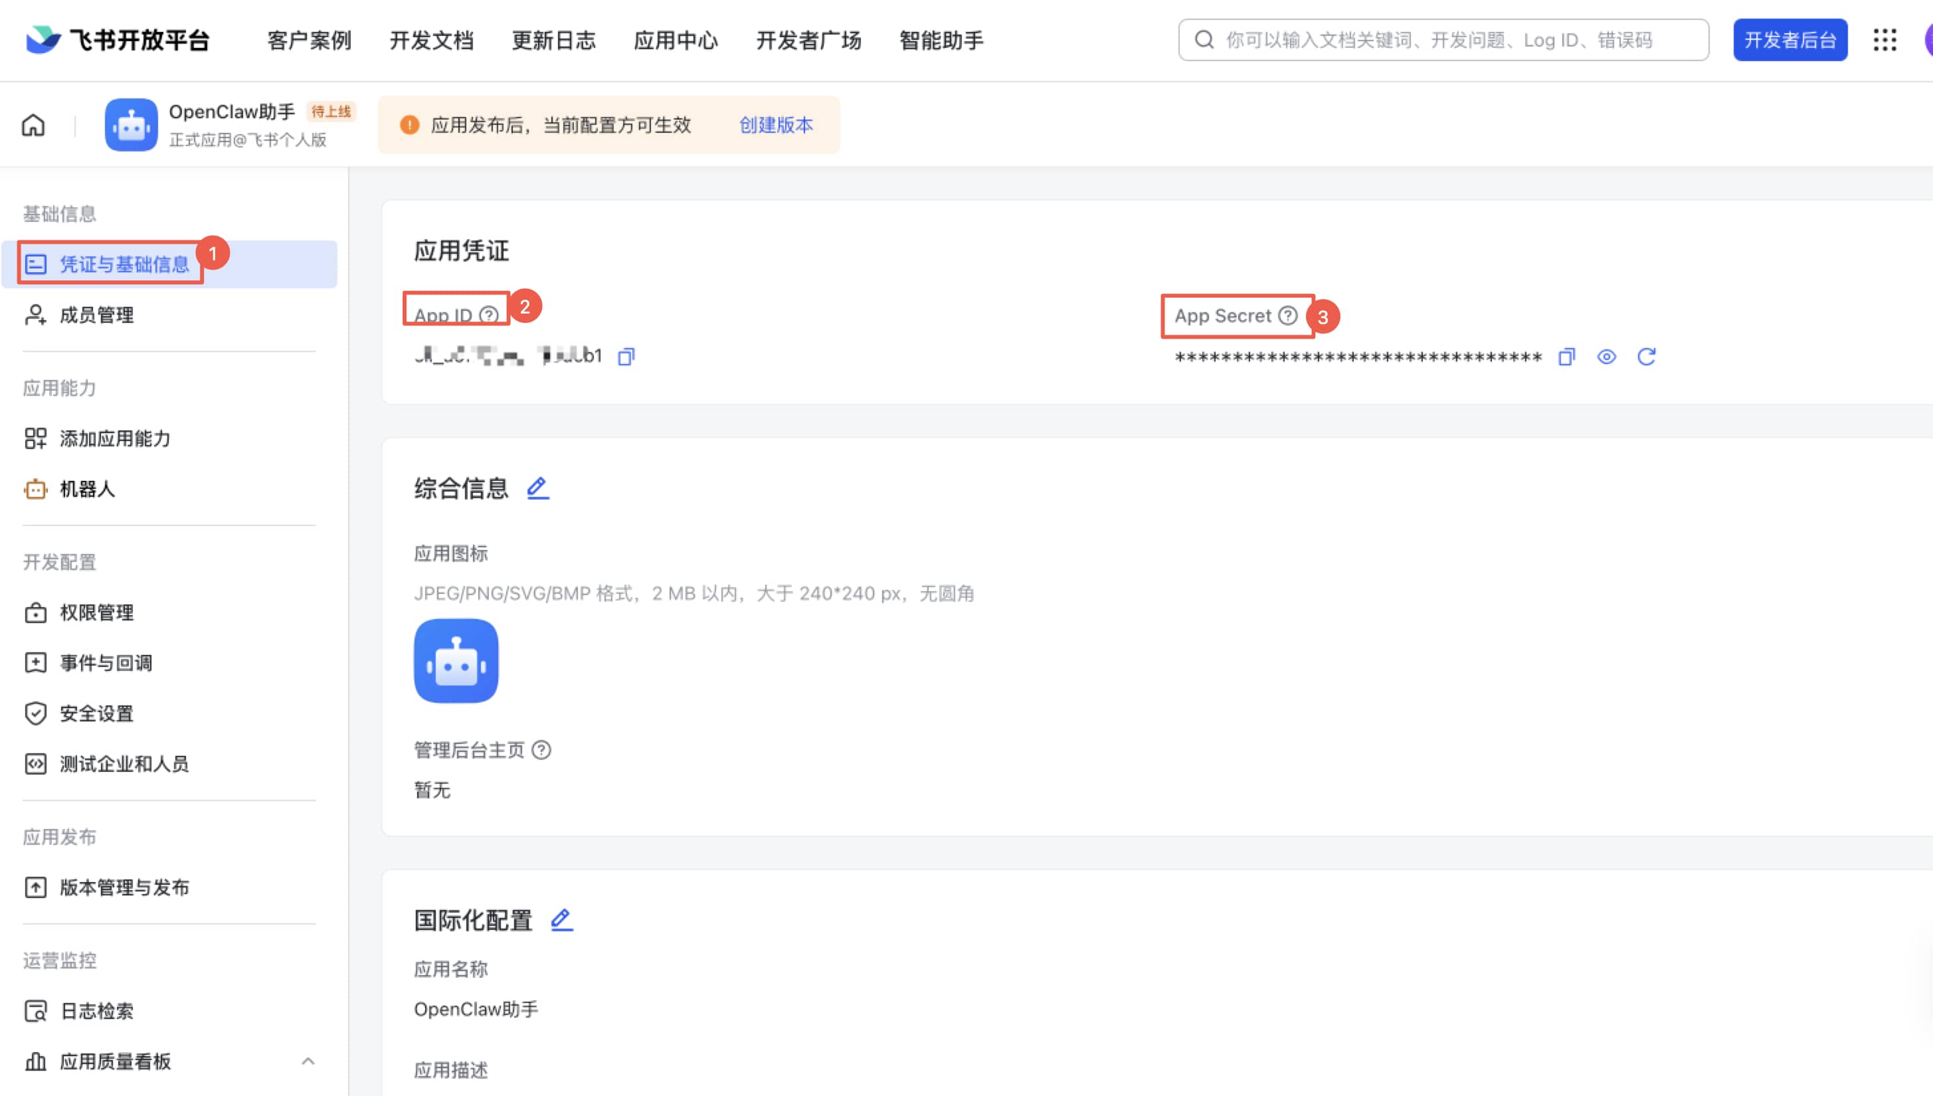Select 机器人 in the sidebar
This screenshot has width=1933, height=1096.
(87, 490)
